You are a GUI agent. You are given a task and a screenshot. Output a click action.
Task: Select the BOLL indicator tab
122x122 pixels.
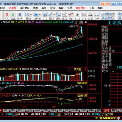click(x=21, y=110)
